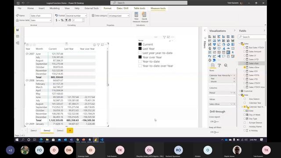Select the pie chart visual icon
Image resolution: width=281 pixels, height=158 pixels.
pos(223,44)
